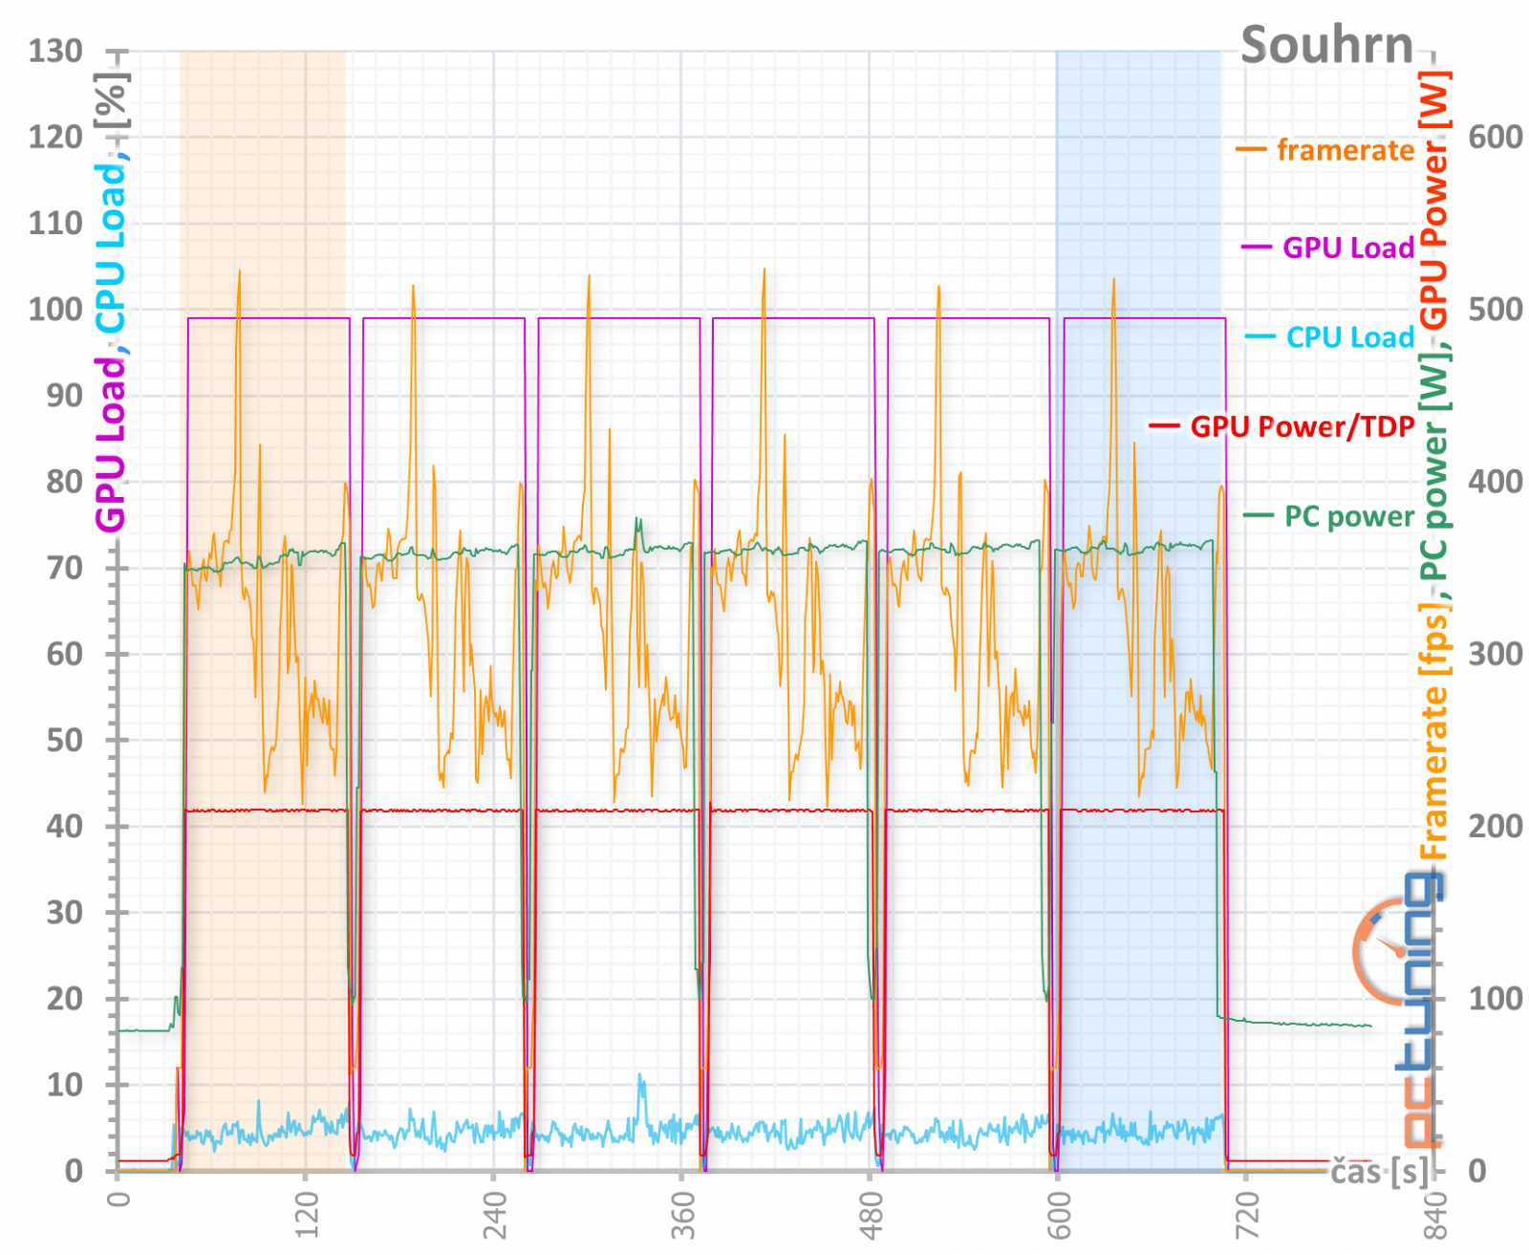Click the red GPU Power/TDP legend line swatch
Viewport: 1529px width, 1255px height.
coord(1164,426)
